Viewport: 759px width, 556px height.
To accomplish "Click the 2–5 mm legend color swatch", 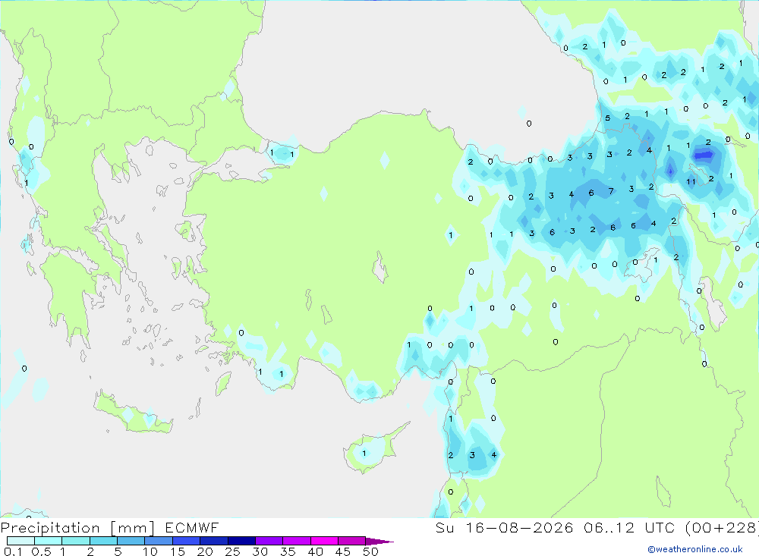I will (103, 541).
